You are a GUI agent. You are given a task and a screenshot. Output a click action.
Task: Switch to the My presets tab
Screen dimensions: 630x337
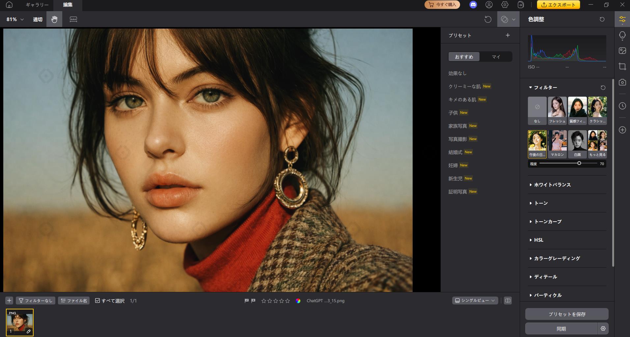[x=496, y=57]
